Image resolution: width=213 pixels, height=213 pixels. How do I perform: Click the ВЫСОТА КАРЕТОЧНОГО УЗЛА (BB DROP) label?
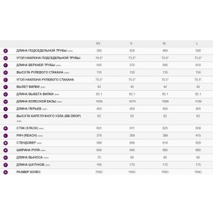pos(49,116)
